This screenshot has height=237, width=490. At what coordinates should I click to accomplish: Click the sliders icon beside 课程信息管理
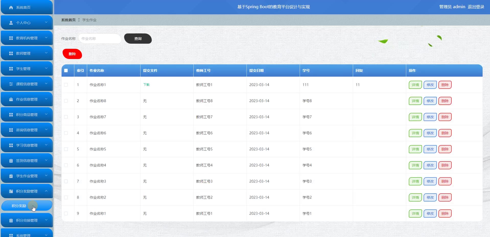[x=11, y=84]
